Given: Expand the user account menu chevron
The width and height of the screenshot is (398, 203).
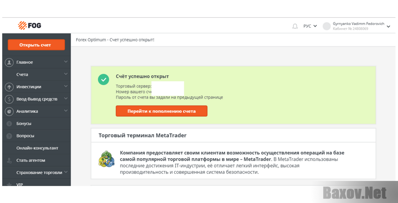Looking at the screenshot, I should [x=388, y=26].
